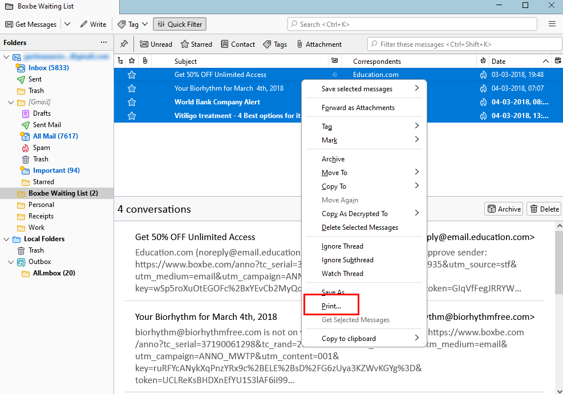Image resolution: width=563 pixels, height=394 pixels.
Task: Open column picker icon
Action: 558,61
